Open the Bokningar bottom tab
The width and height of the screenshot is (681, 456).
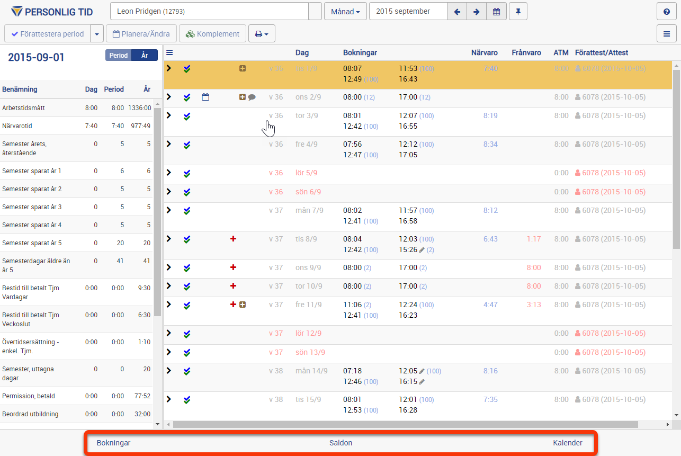113,443
